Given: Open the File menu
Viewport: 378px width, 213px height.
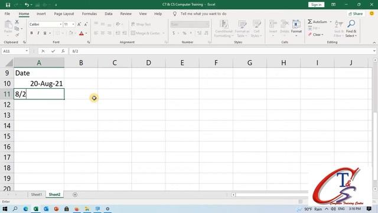Looking at the screenshot, I should (x=7, y=14).
